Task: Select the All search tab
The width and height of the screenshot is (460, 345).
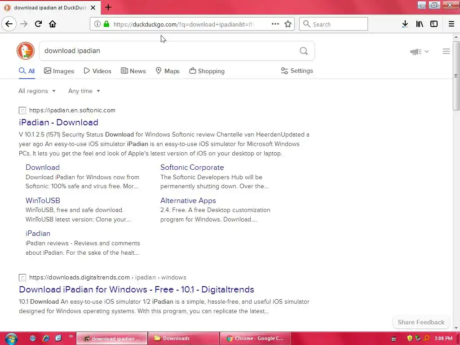Action: click(x=27, y=71)
